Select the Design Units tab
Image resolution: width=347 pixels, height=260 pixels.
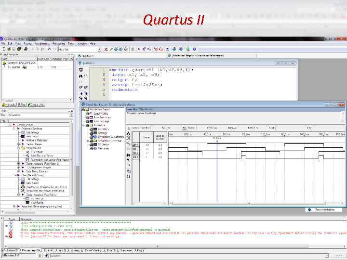pyautogui.click(x=36, y=104)
